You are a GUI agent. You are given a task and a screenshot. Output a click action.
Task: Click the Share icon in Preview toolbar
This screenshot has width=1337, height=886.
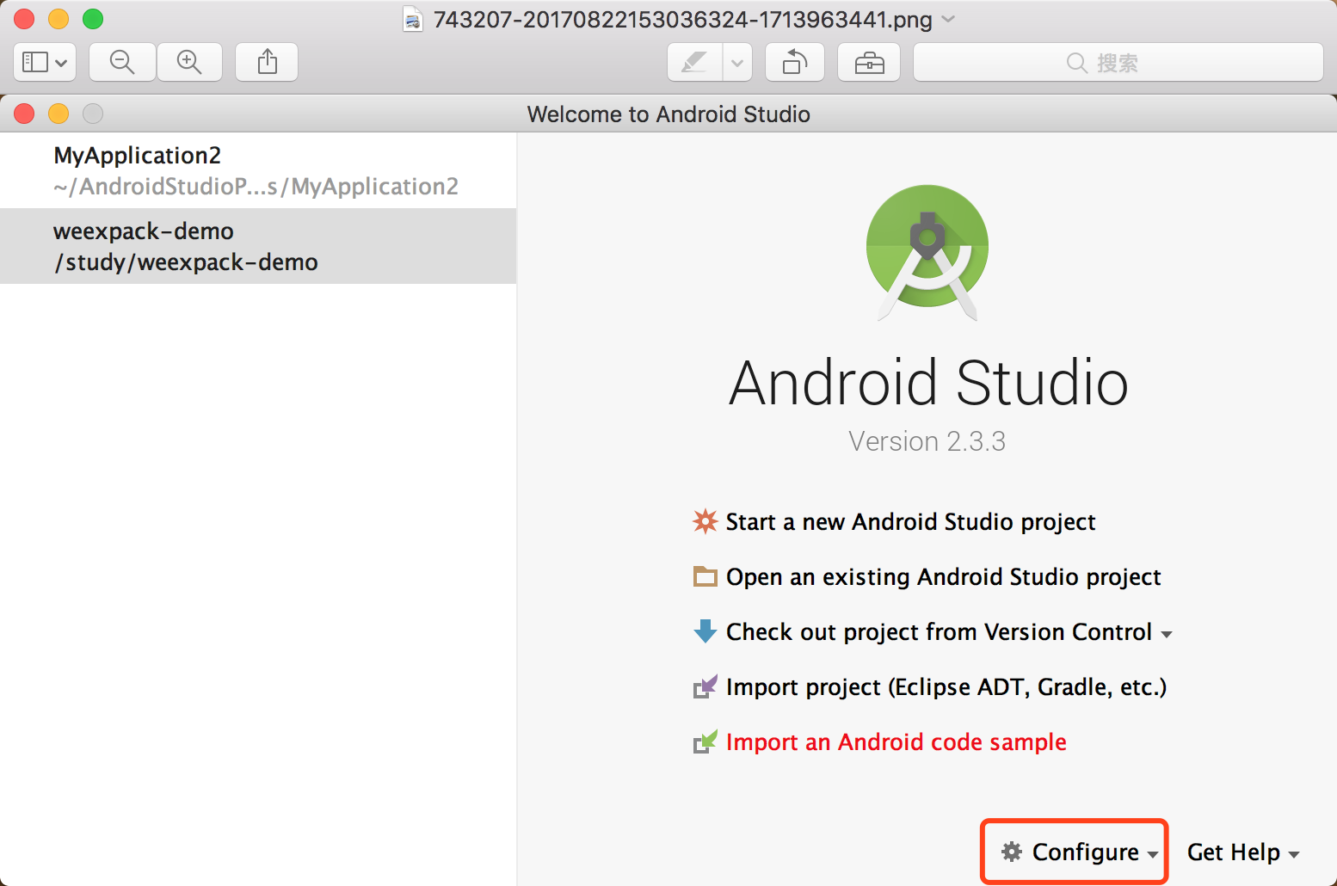pos(268,62)
